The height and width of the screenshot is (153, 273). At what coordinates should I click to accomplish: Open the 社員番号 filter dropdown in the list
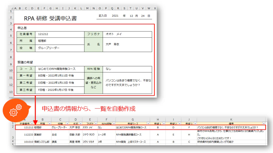(x=32, y=124)
